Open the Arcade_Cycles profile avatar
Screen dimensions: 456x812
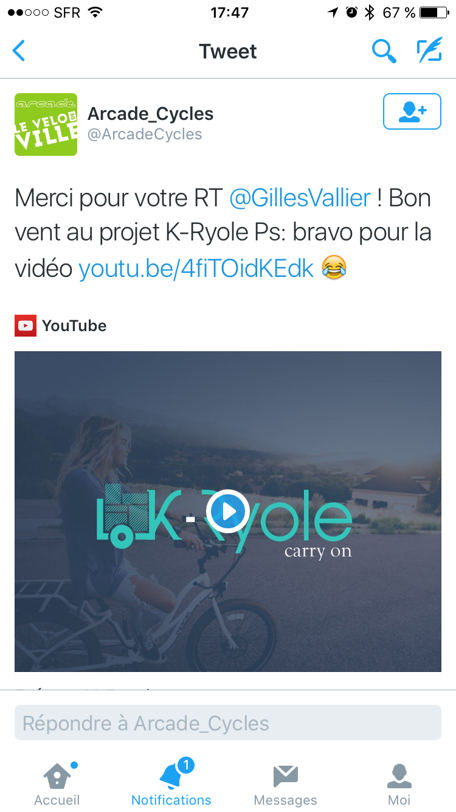tap(46, 124)
